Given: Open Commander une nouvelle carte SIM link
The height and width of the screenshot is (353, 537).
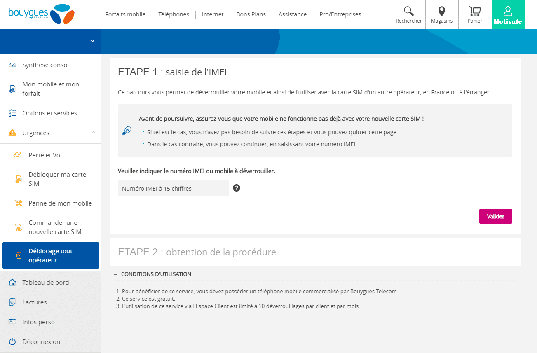Looking at the screenshot, I should tap(55, 227).
